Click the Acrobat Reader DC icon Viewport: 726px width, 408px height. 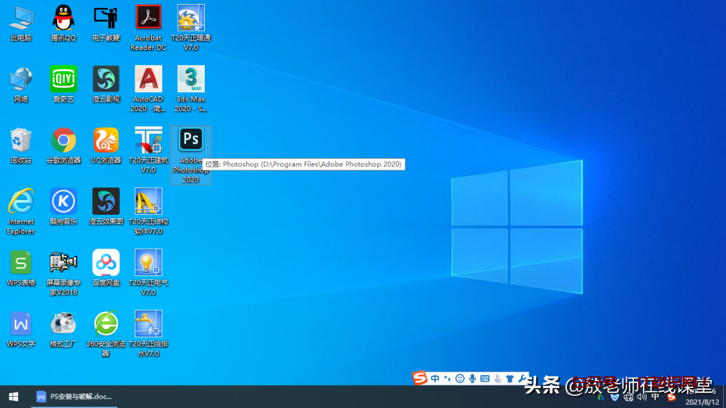[148, 18]
